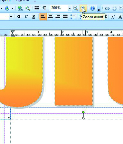Toggle italic C formatting
123x144 pixels.
click(x=26, y=17)
